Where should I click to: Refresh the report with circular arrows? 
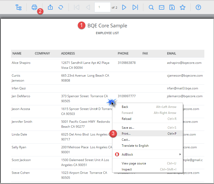click(x=61, y=7)
